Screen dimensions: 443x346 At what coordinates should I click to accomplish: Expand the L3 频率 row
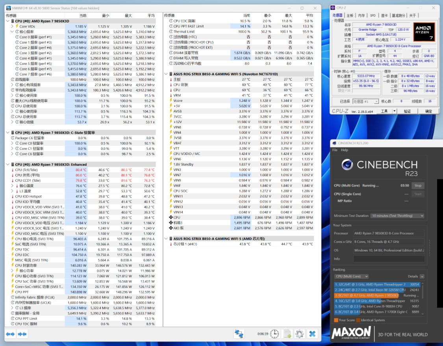tap(12, 308)
